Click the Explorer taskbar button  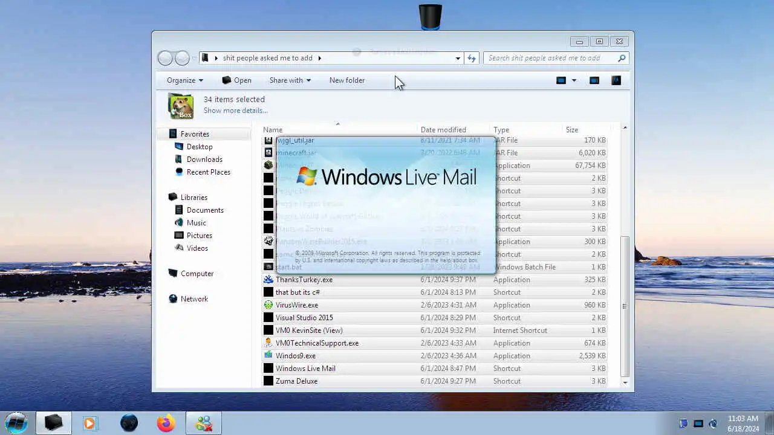click(x=53, y=423)
